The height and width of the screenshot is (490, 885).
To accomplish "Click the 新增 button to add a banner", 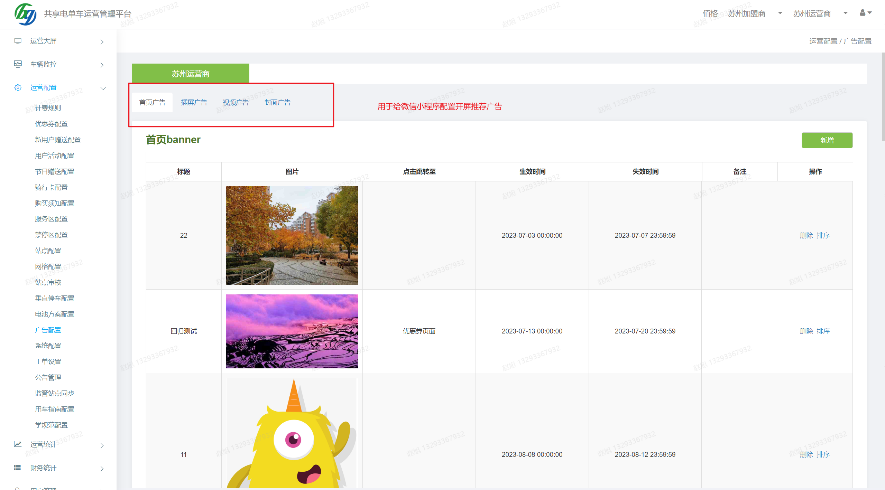I will click(x=827, y=140).
